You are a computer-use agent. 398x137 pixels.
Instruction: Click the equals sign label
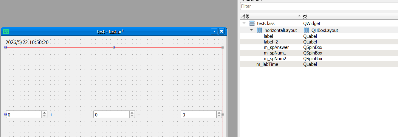139,115
